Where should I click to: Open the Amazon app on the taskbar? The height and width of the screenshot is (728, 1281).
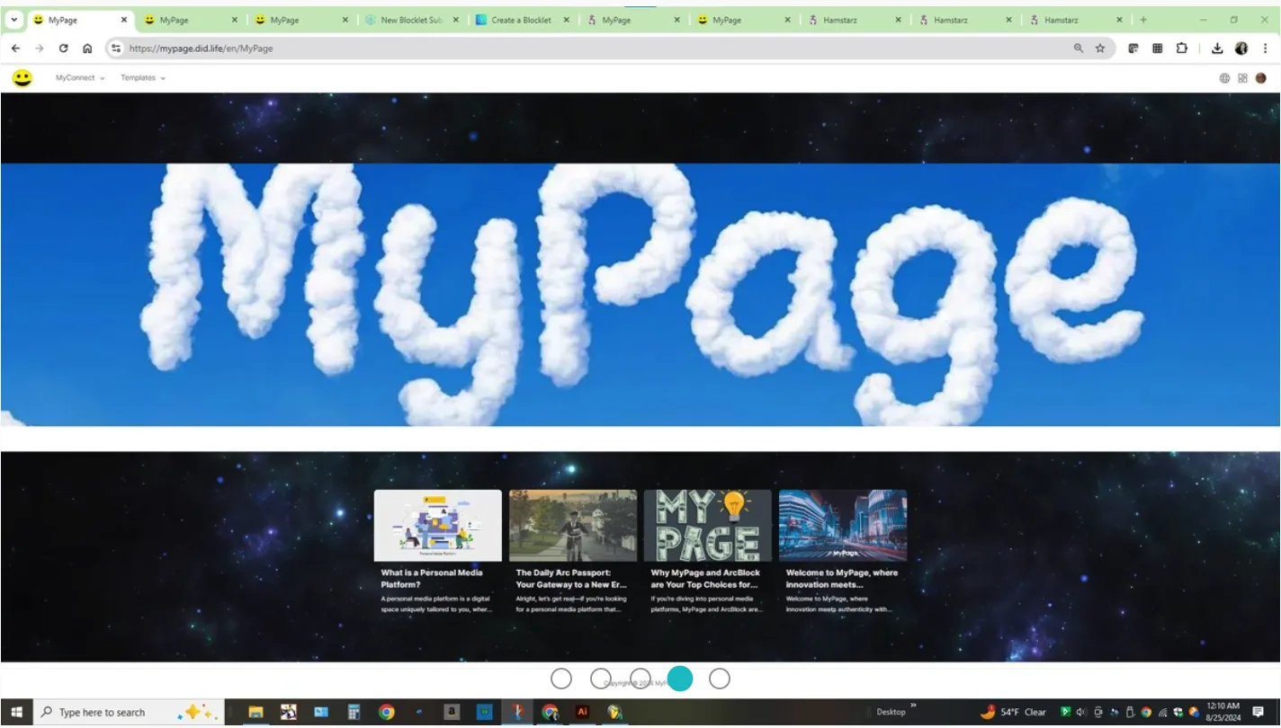(x=452, y=712)
